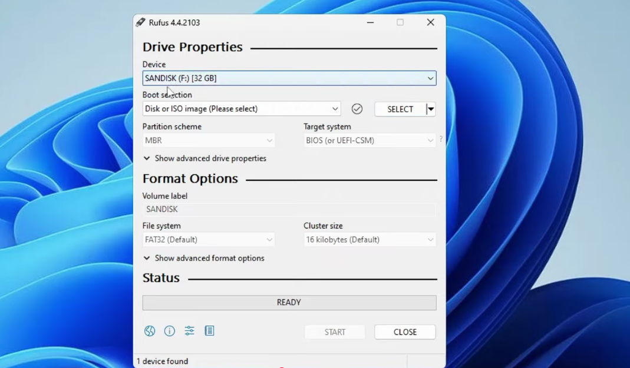Click the Format Options heading
Viewport: 630px width, 368px height.
pyautogui.click(x=190, y=178)
